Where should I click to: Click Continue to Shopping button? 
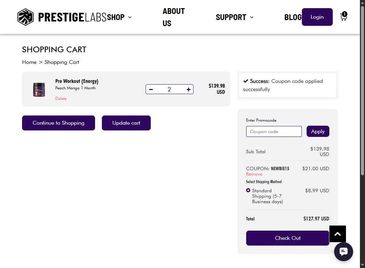(x=58, y=123)
